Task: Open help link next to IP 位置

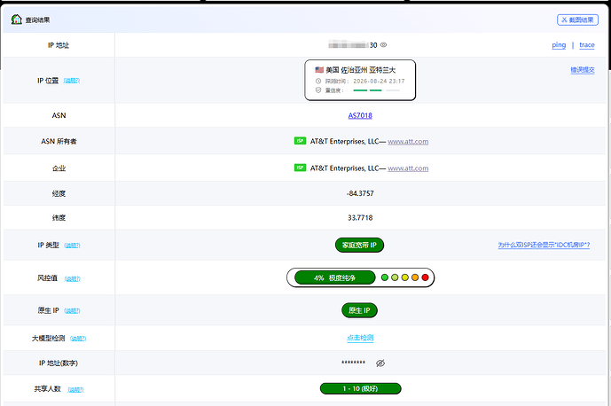Action: click(x=72, y=81)
